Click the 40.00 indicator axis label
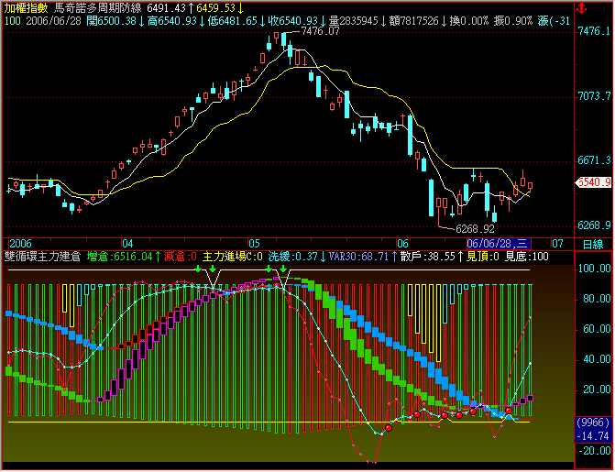The width and height of the screenshot is (615, 472). [597, 359]
